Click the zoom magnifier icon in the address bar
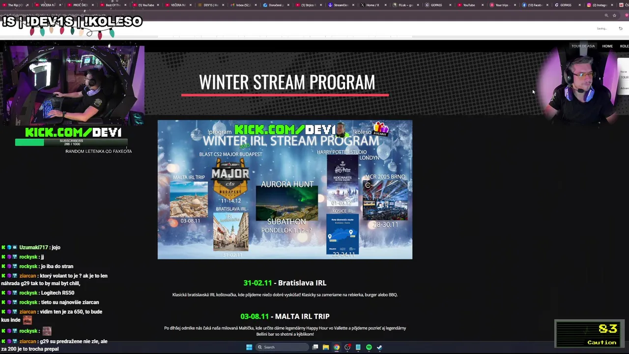This screenshot has width=629, height=354. tap(606, 15)
